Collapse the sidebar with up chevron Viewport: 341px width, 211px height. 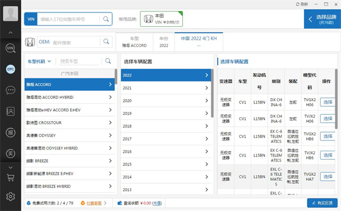[x=10, y=32]
